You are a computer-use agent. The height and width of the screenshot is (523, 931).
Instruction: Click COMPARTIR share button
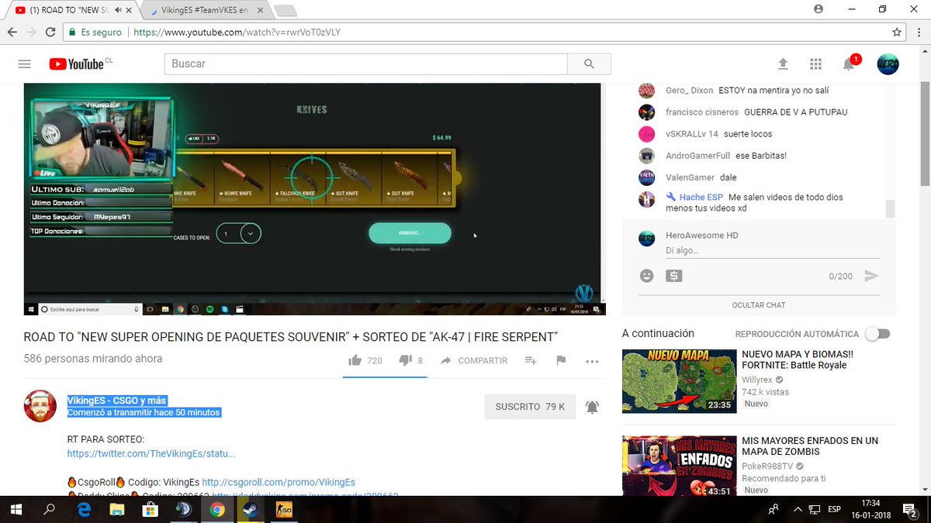click(x=473, y=360)
